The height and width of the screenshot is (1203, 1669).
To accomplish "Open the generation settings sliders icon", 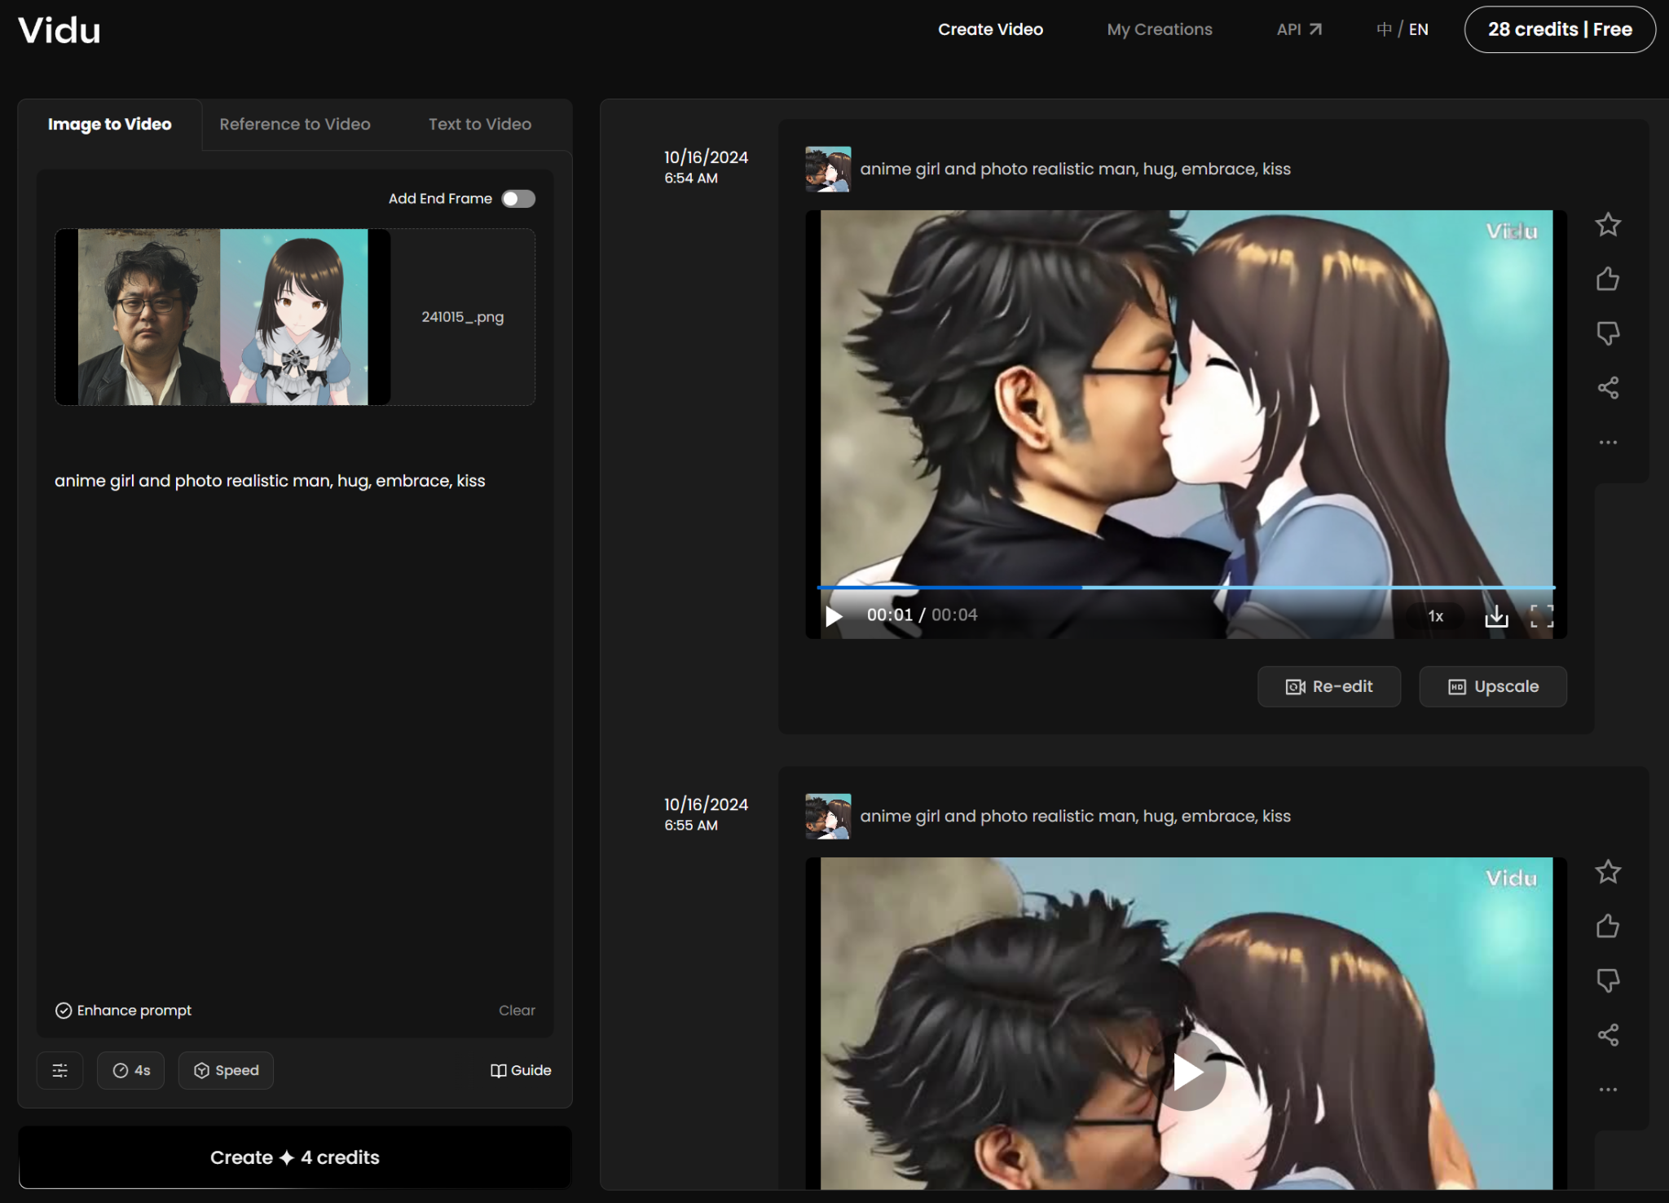I will point(60,1070).
